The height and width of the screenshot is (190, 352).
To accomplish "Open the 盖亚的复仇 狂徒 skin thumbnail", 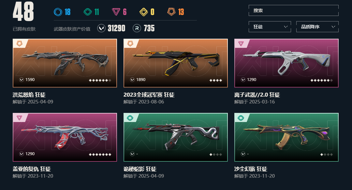I will (x=65, y=137).
